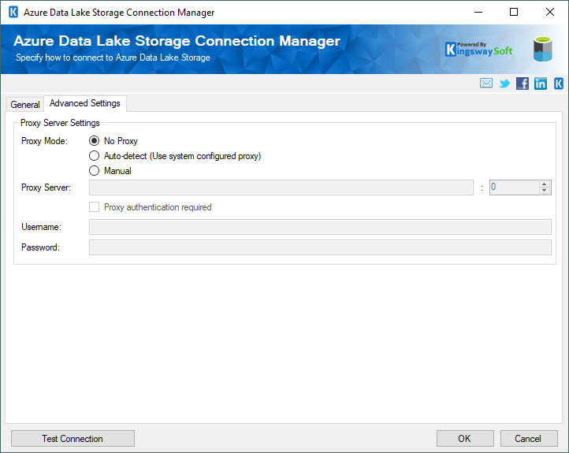Image resolution: width=569 pixels, height=453 pixels.
Task: Click the "Password:" label
Action: (x=40, y=247)
